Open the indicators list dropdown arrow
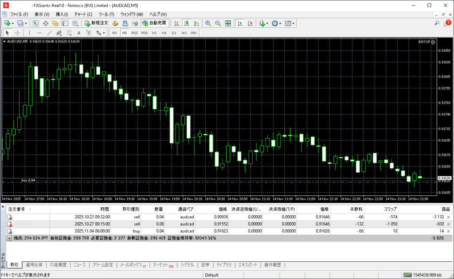454x279 pixels. click(267, 23)
